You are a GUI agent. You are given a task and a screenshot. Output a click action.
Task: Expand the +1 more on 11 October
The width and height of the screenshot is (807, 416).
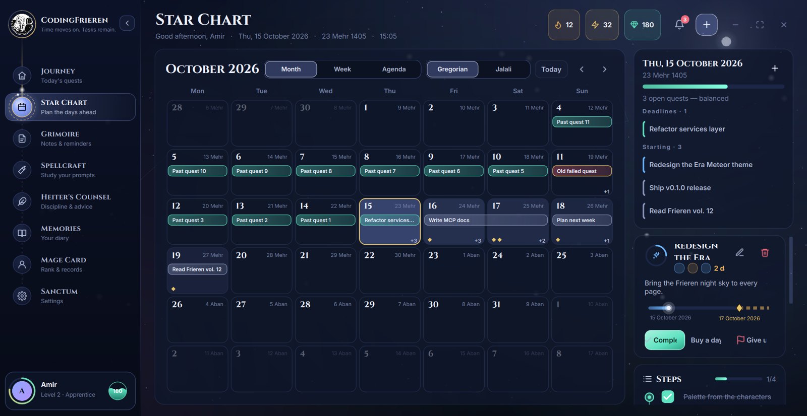[x=607, y=191]
